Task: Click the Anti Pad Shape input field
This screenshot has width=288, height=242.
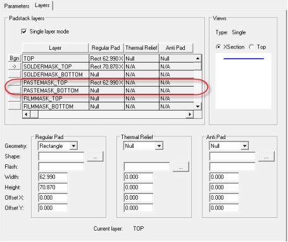Action: point(232,157)
